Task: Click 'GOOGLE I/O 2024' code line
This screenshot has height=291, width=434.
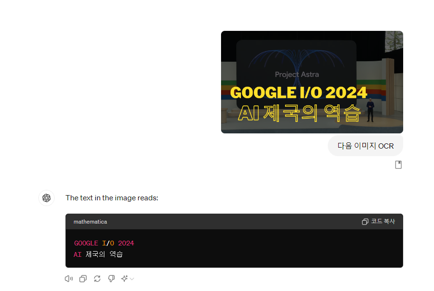Action: coord(104,243)
